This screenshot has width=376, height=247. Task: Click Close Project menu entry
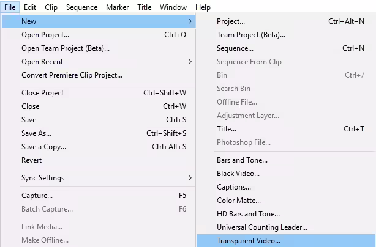click(43, 93)
